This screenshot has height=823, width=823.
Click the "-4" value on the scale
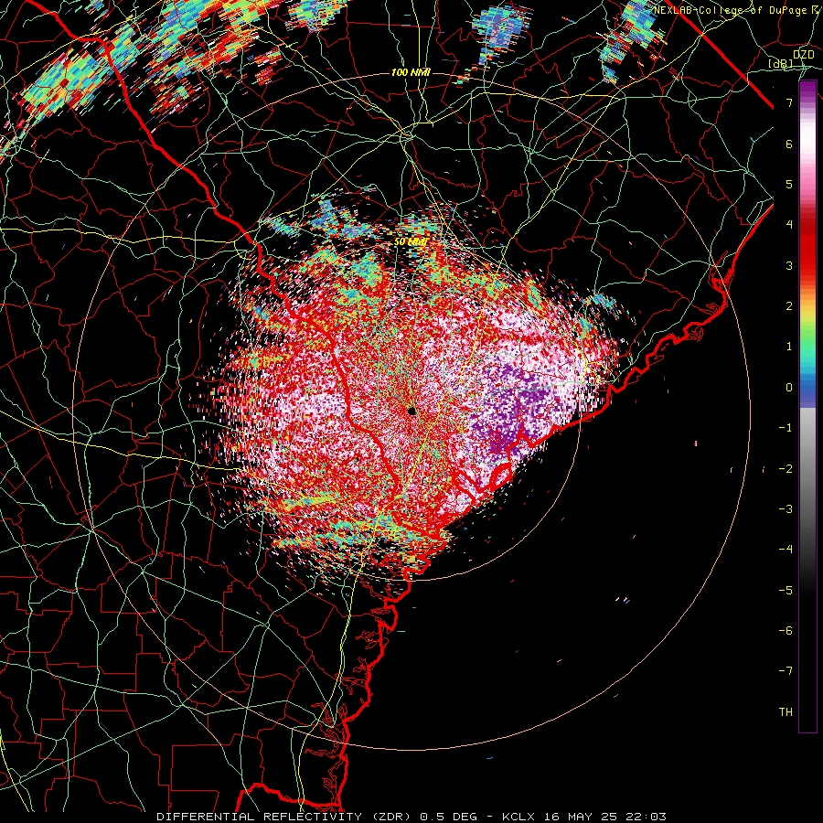(x=786, y=550)
